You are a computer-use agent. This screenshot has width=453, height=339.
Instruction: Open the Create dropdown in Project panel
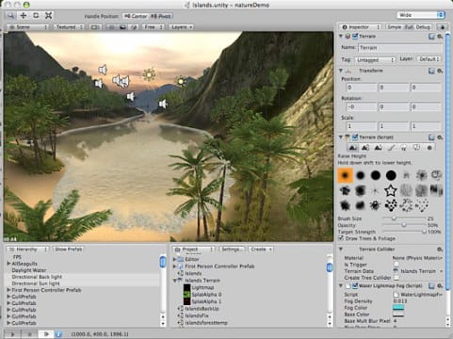(261, 250)
